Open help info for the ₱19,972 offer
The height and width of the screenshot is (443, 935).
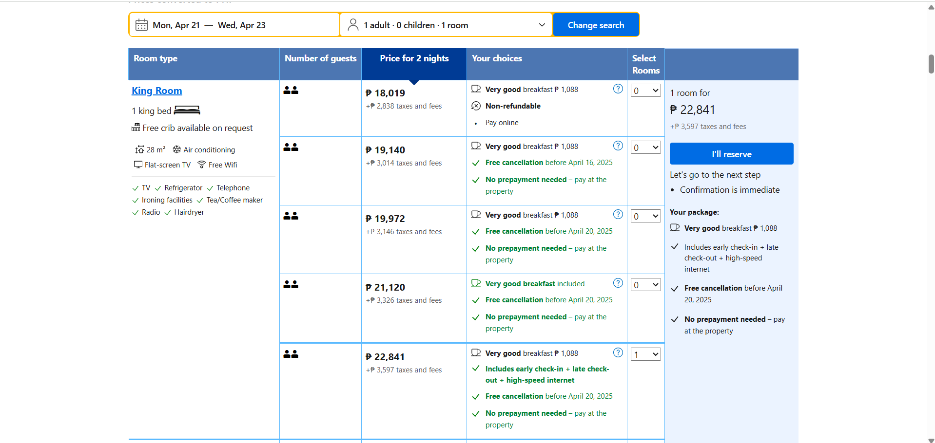(x=618, y=214)
